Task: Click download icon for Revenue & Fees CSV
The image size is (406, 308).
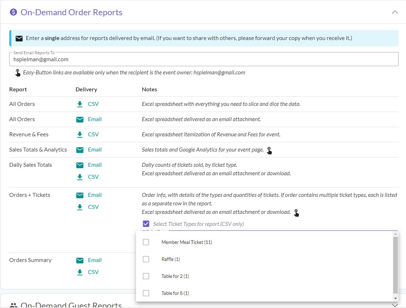Action: coord(80,135)
